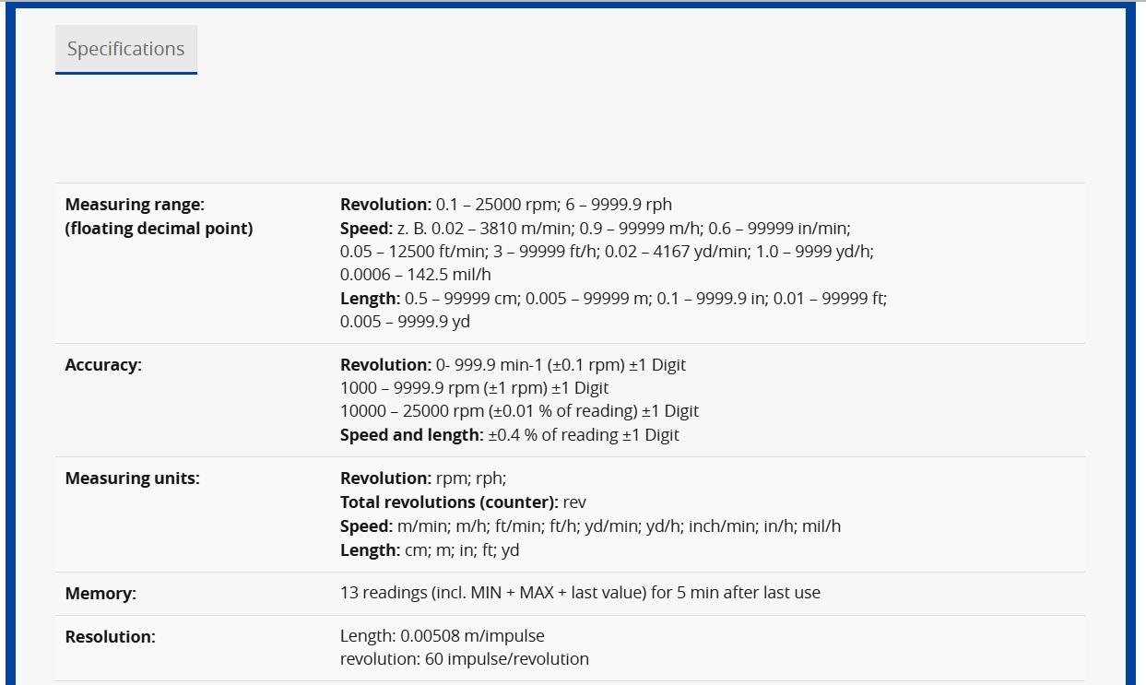Click the 'Accuracy:' row label

[x=103, y=365]
